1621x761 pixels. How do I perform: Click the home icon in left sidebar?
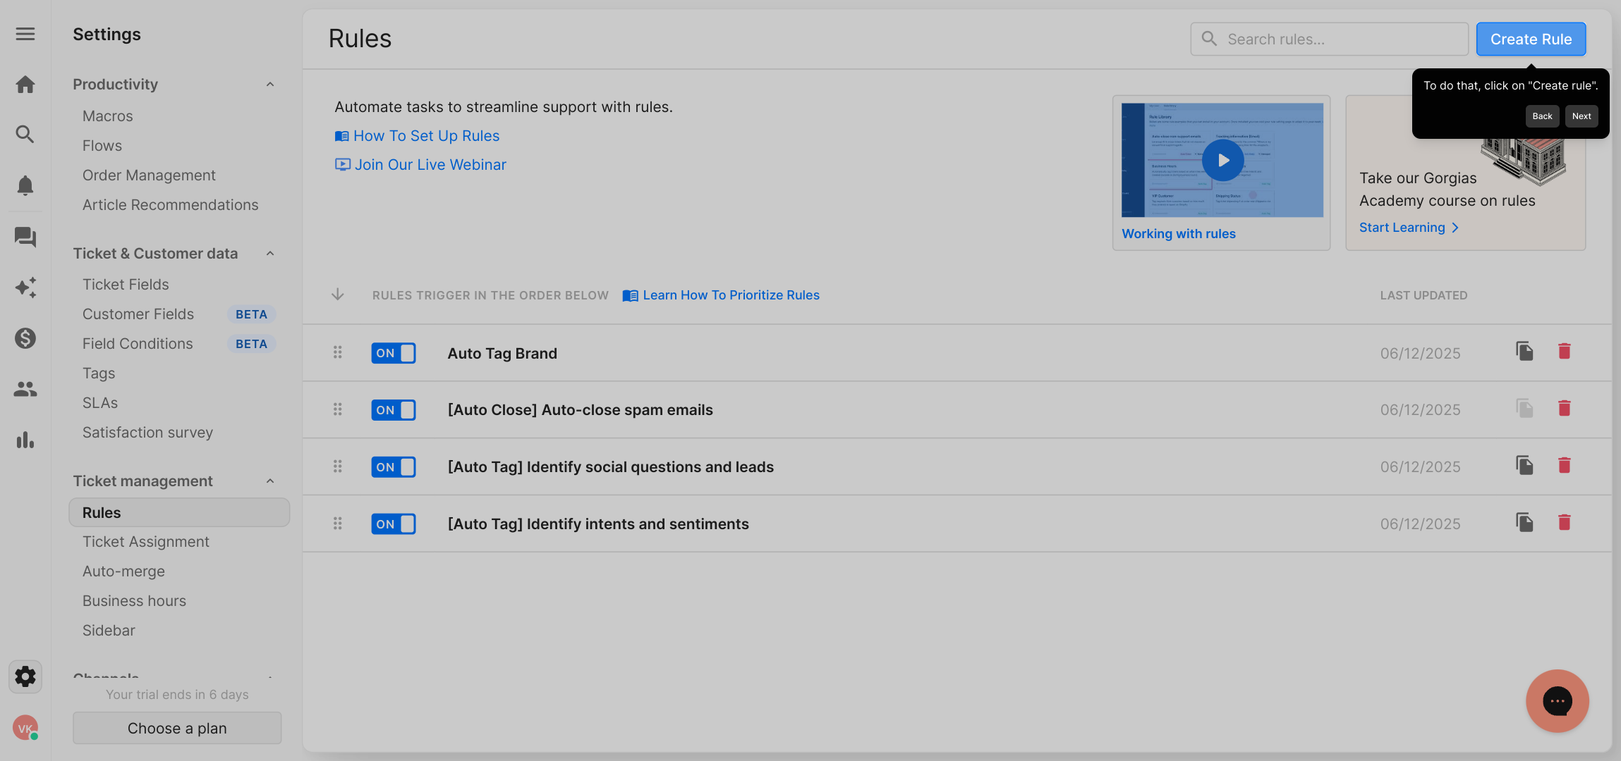pos(25,85)
